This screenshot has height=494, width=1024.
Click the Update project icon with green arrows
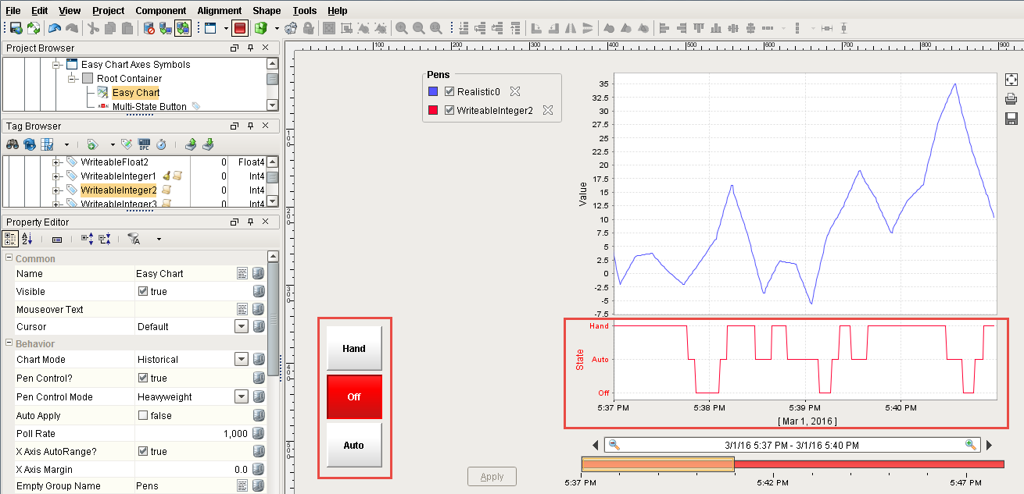(x=33, y=28)
